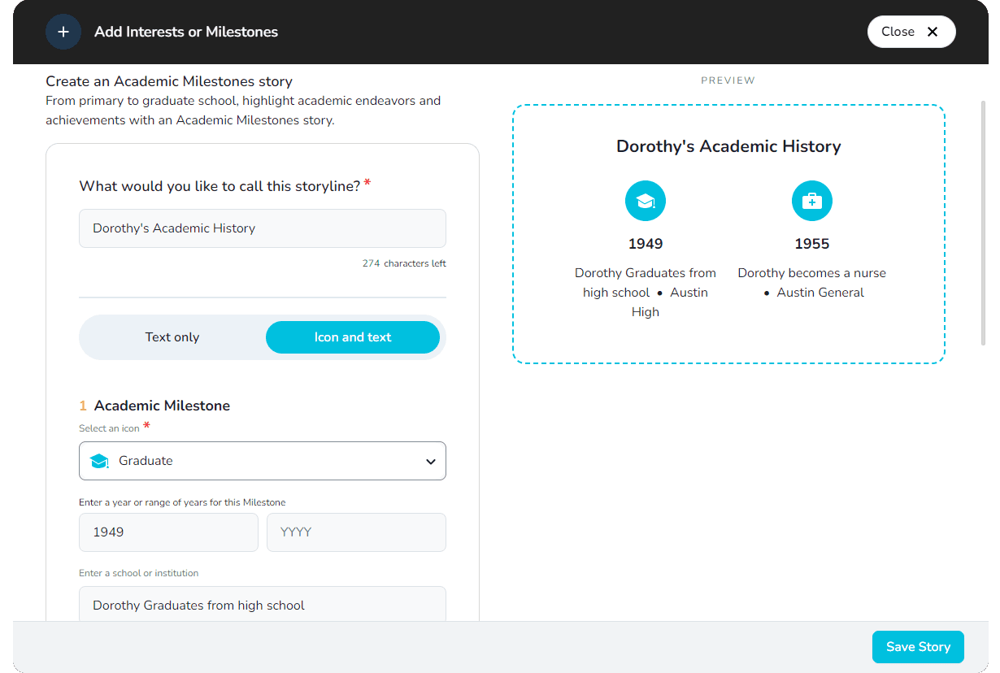Image resolution: width=1000 pixels, height=673 pixels.
Task: Click the 1949 year in preview
Action: click(x=646, y=244)
